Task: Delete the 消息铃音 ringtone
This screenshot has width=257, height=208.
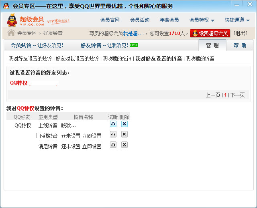Action: pyautogui.click(x=124, y=145)
